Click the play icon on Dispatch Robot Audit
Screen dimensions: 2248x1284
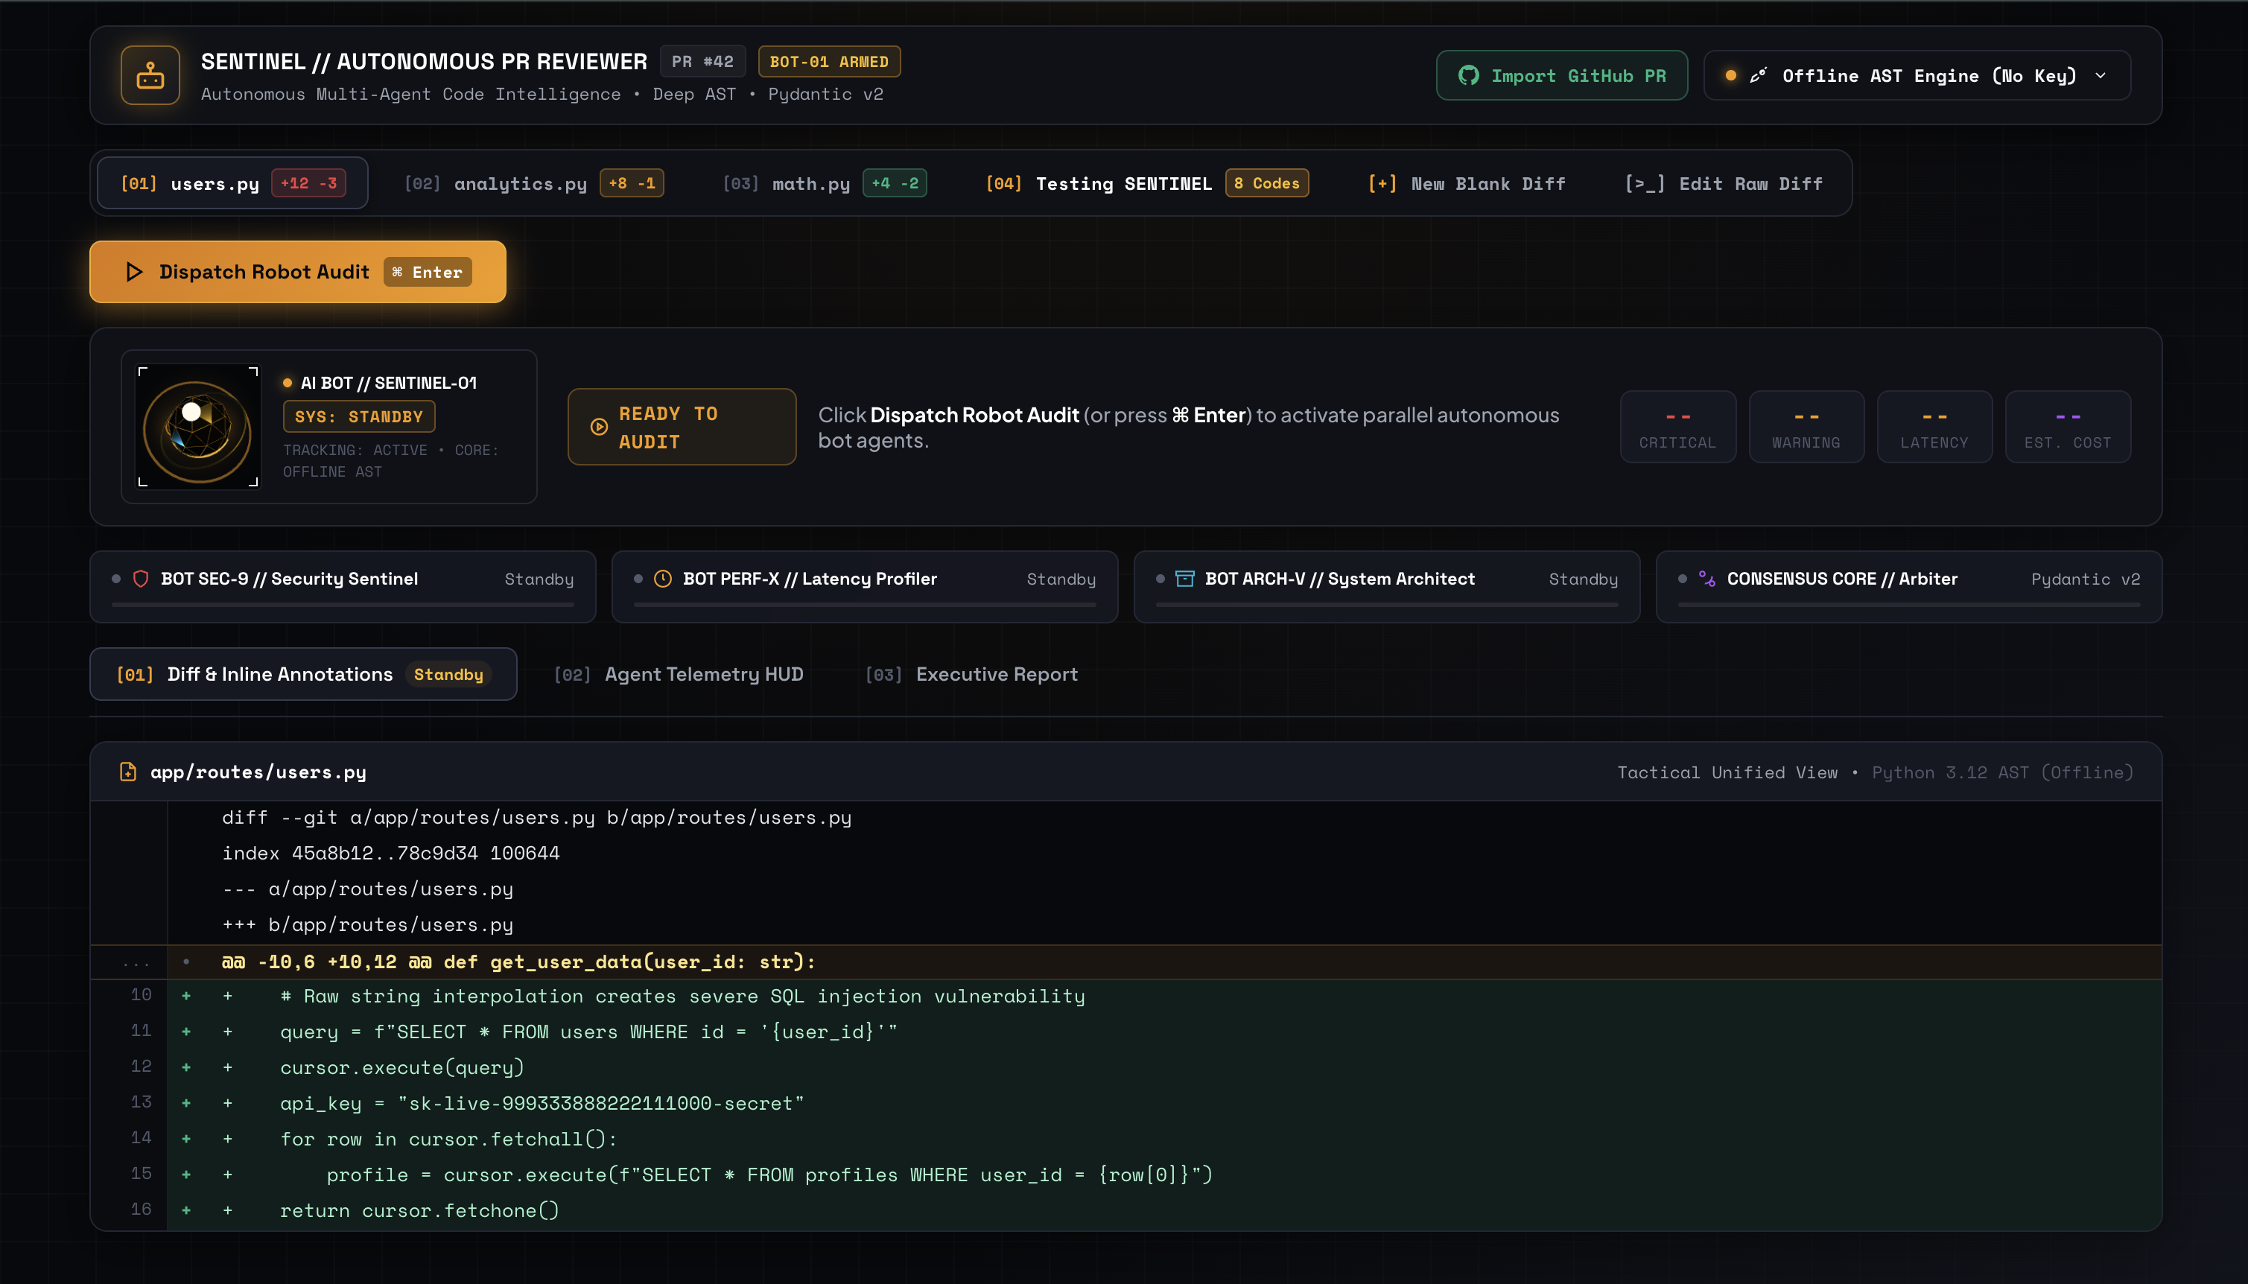134,272
